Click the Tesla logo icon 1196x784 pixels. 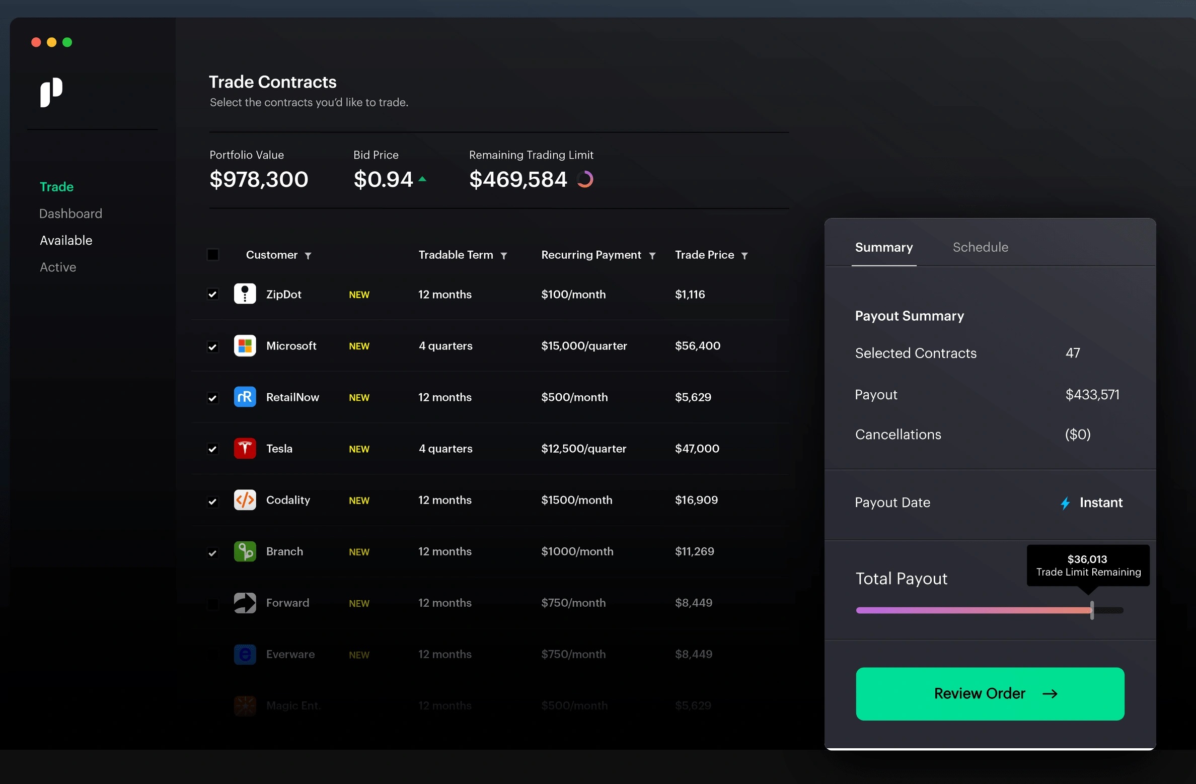pyautogui.click(x=245, y=449)
